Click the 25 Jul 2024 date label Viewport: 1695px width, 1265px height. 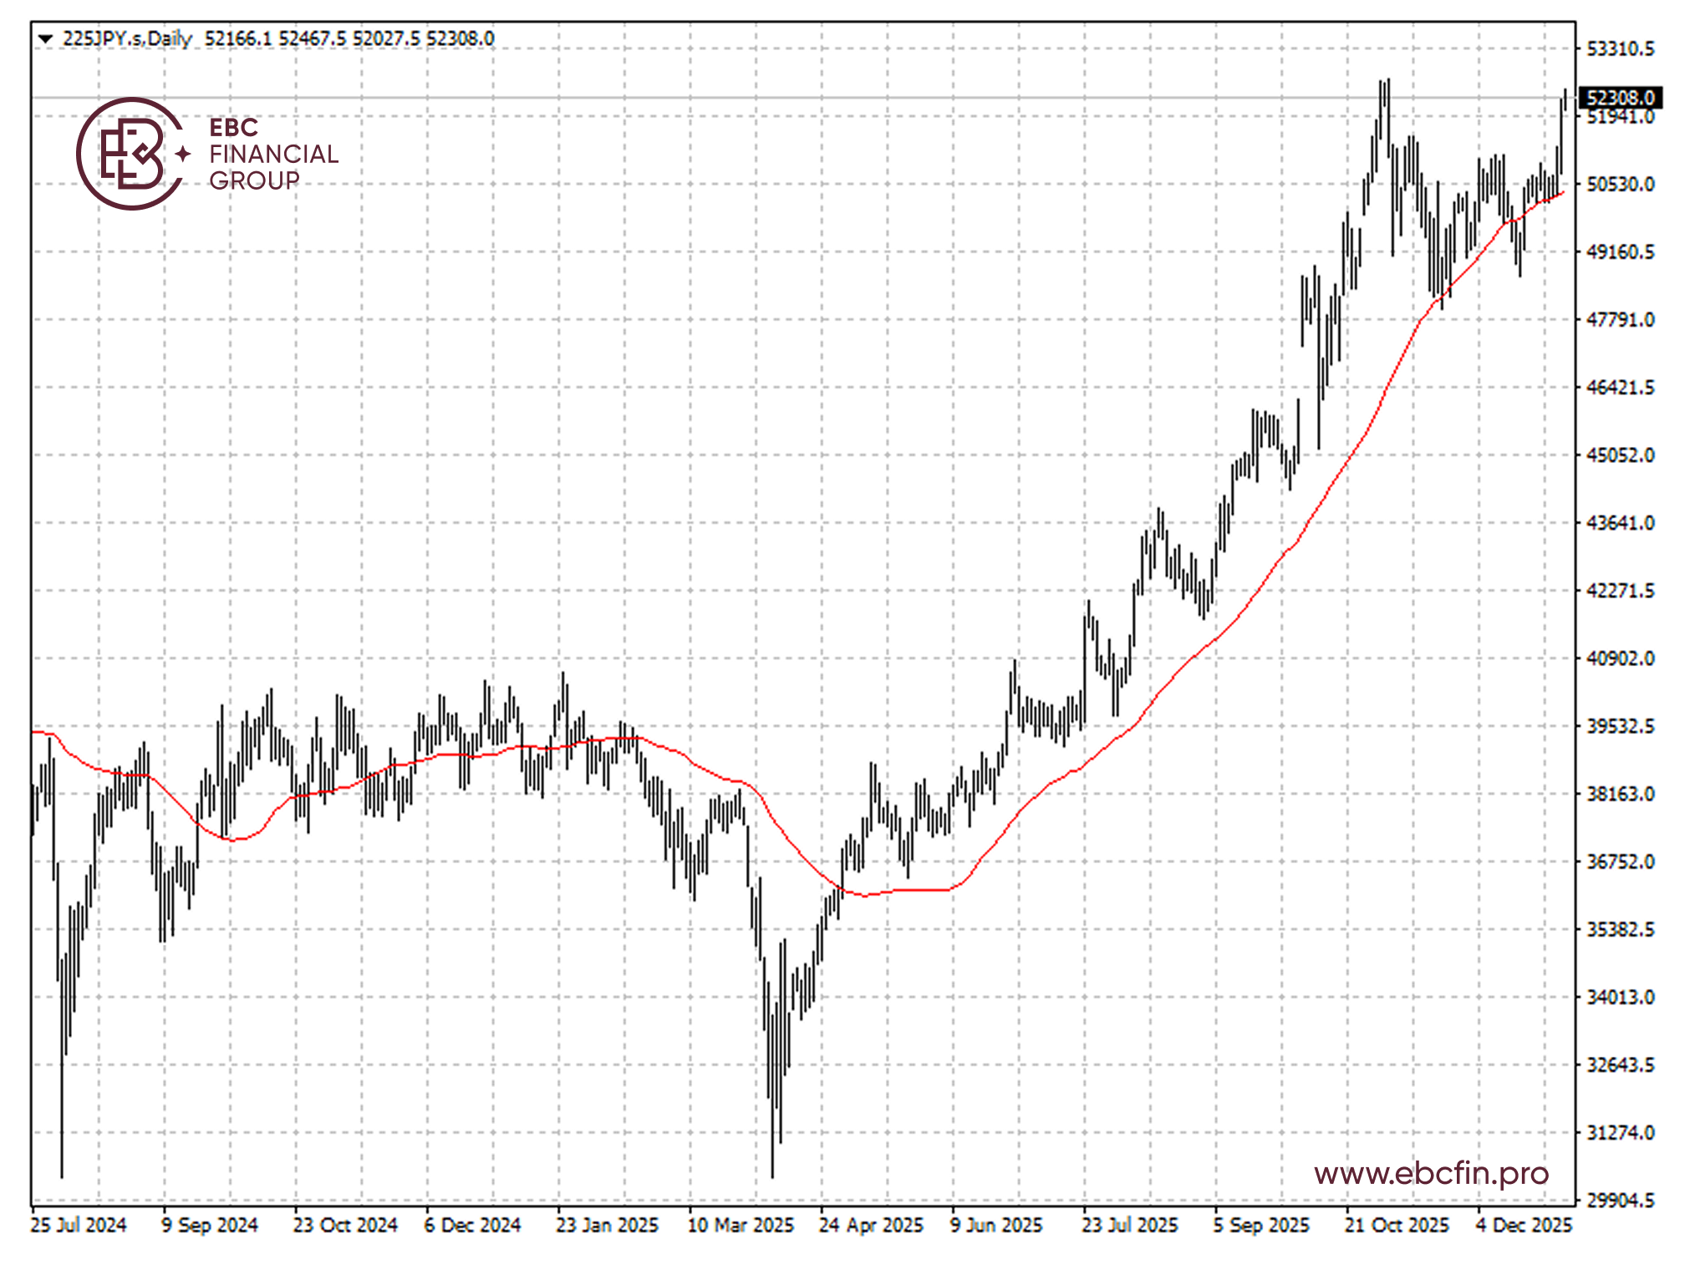[78, 1225]
